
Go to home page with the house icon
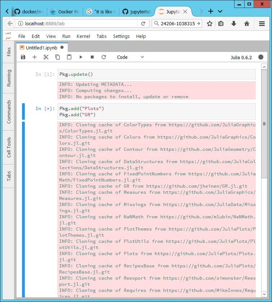click(247, 24)
